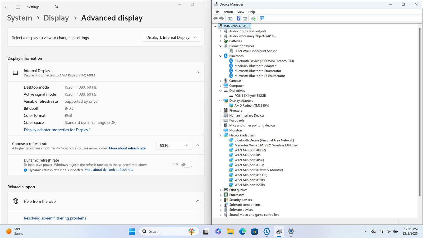Open Display adapter properties for Display 1

click(x=57, y=130)
